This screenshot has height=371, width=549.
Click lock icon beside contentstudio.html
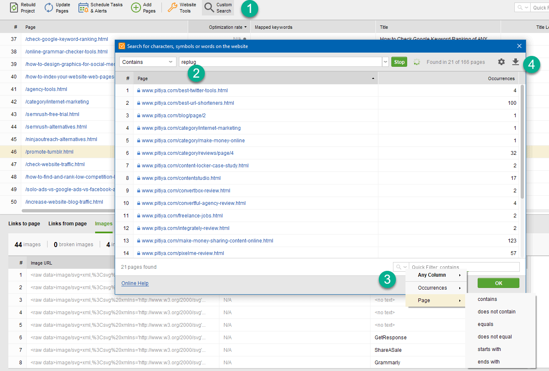point(139,178)
